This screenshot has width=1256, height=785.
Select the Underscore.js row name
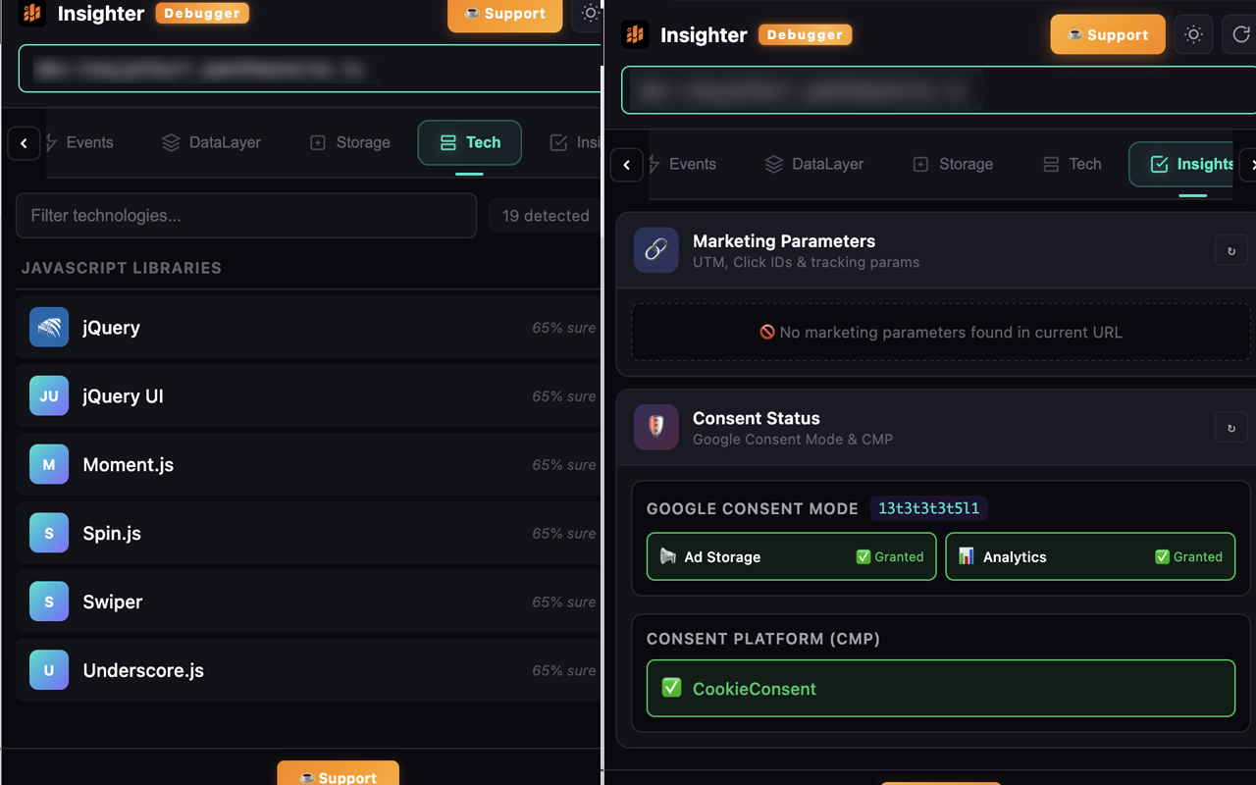point(143,670)
